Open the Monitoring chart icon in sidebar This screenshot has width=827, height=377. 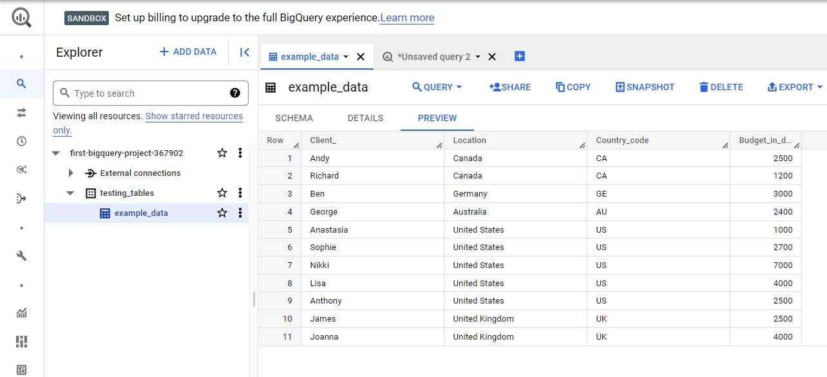[21, 313]
